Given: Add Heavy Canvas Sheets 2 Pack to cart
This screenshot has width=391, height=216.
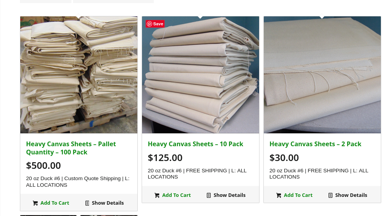Looking at the screenshot, I should (294, 195).
